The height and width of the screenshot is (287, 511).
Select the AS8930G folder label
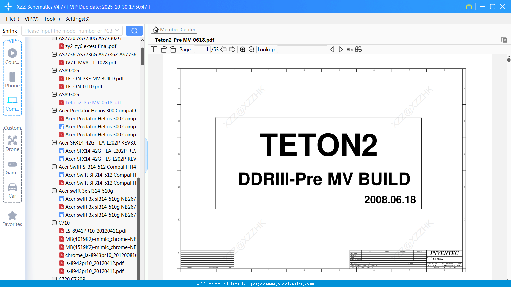coord(69,94)
